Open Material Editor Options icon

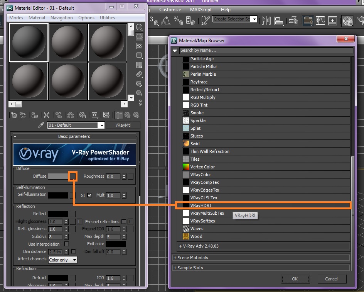click(139, 84)
